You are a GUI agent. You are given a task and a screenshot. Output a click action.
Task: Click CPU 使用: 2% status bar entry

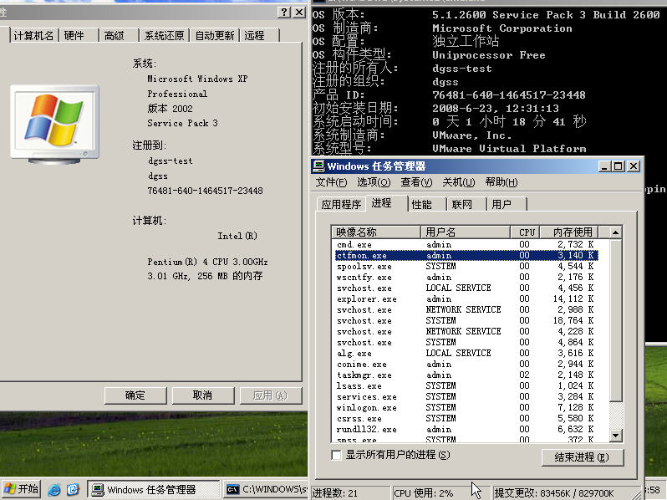click(x=440, y=493)
